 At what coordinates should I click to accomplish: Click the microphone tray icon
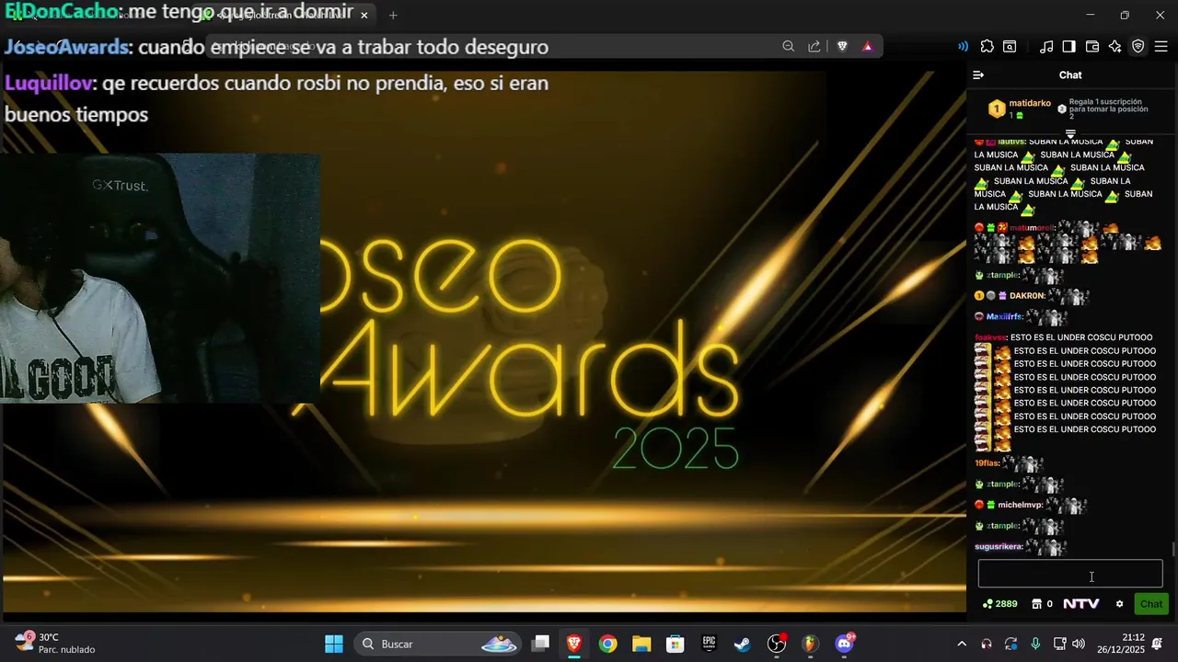click(1035, 644)
